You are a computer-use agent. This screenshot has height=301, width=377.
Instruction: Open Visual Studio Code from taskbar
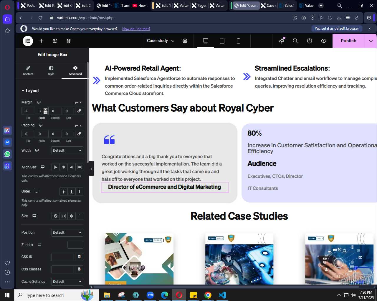[x=222, y=295]
